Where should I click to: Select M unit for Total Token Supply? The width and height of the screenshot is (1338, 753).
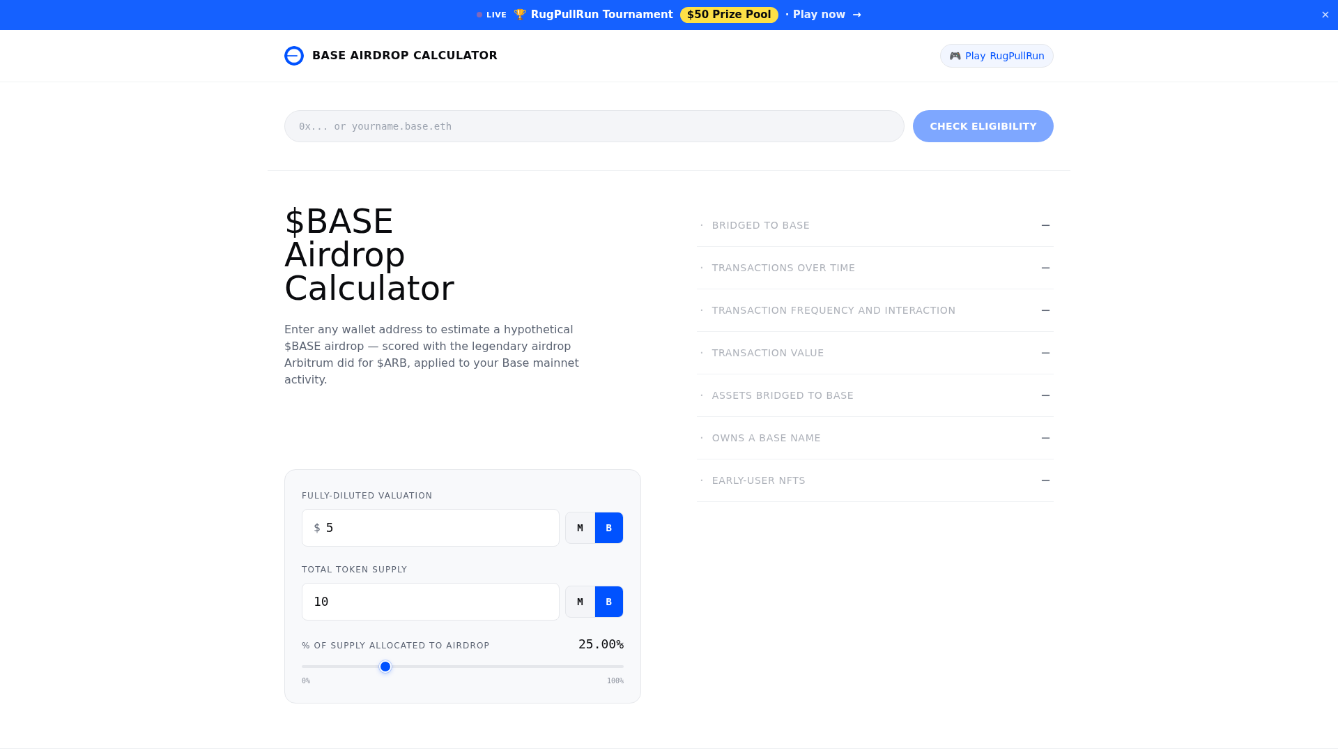580,602
